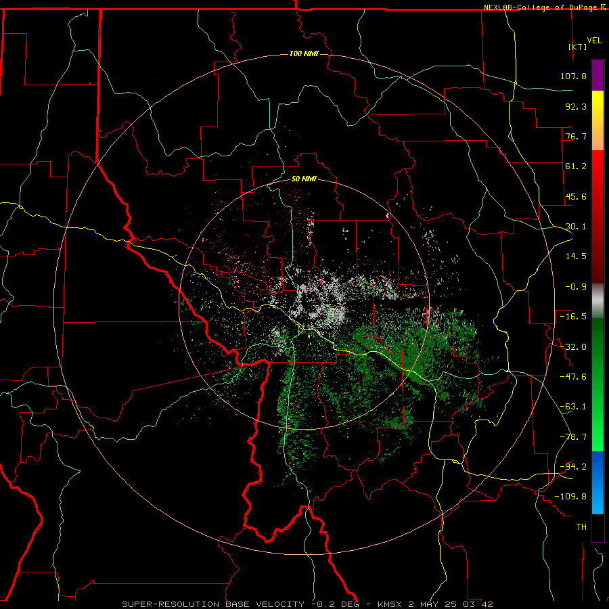The width and height of the screenshot is (609, 609).
Task: Click the -0.9 velocity scale value
Action: [x=576, y=287]
